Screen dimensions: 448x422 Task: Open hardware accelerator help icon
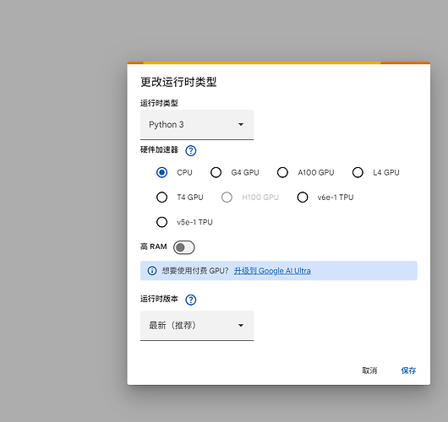(x=190, y=150)
